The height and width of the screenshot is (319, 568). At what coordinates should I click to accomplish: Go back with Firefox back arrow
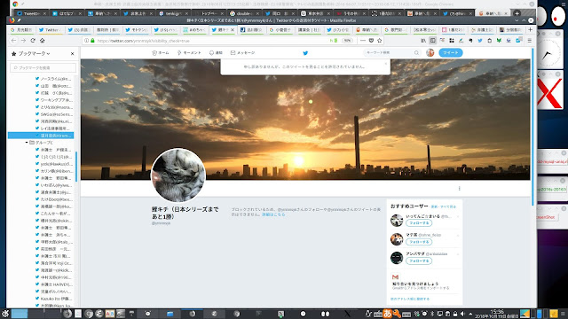(x=14, y=41)
